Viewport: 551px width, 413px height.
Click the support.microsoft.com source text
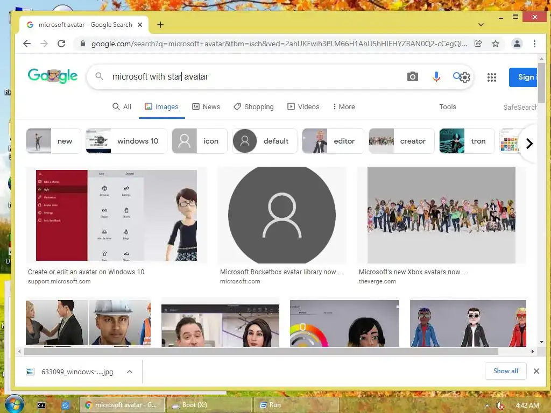[x=59, y=281]
